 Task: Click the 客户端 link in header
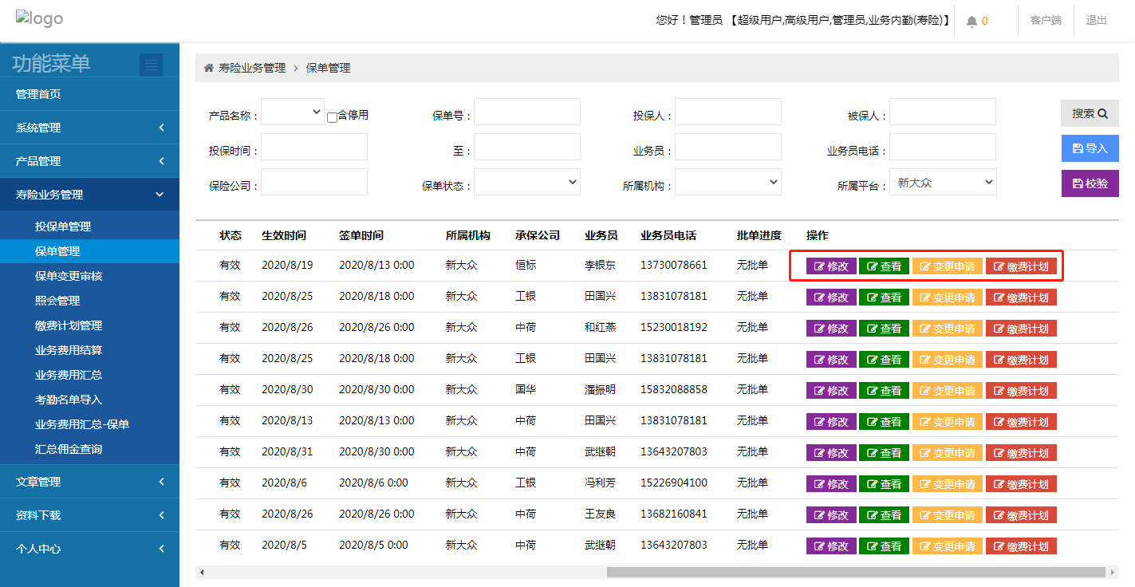1046,21
